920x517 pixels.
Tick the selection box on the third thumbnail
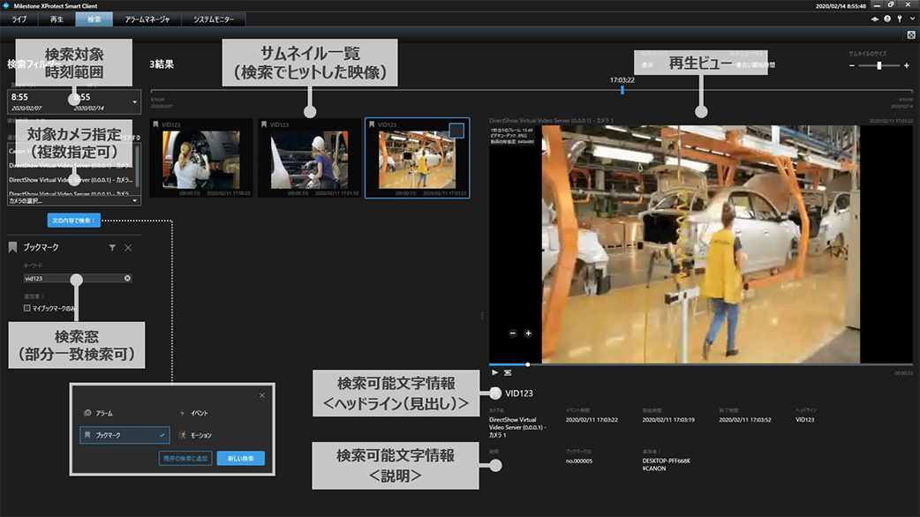[x=456, y=131]
